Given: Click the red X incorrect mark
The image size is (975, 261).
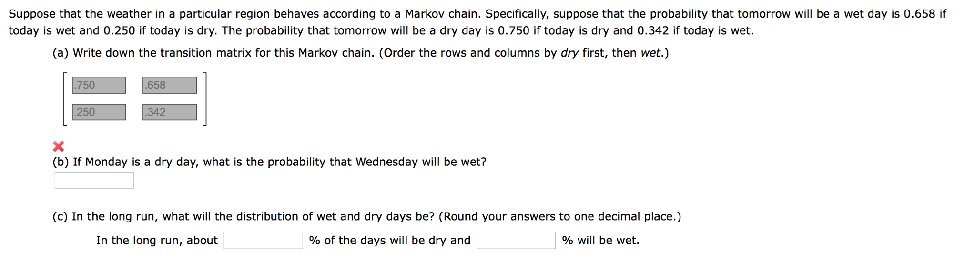Looking at the screenshot, I should click(59, 146).
